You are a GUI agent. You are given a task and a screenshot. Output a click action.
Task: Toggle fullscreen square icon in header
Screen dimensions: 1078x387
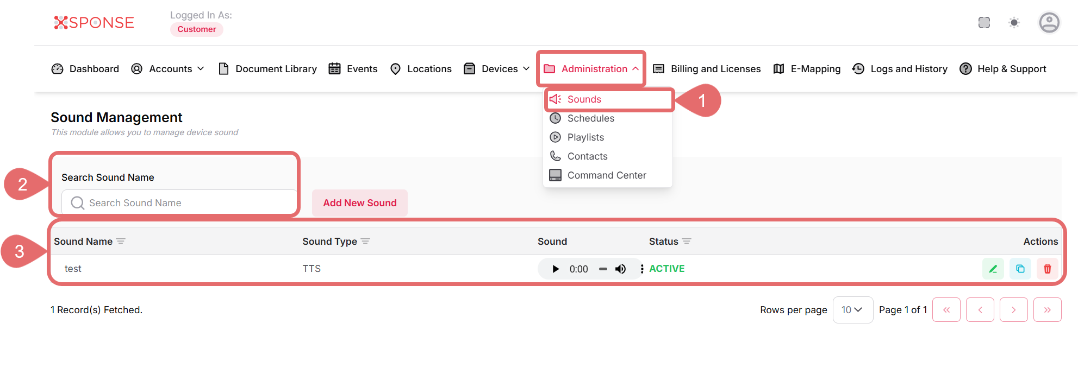pos(984,23)
